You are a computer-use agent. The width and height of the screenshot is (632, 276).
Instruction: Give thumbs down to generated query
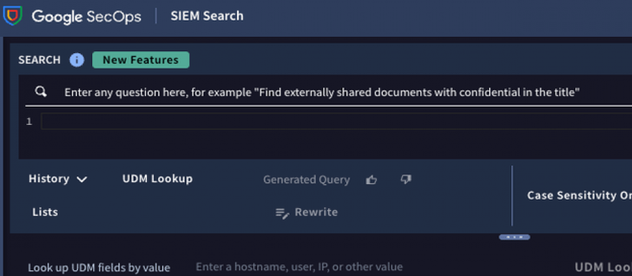(x=406, y=179)
